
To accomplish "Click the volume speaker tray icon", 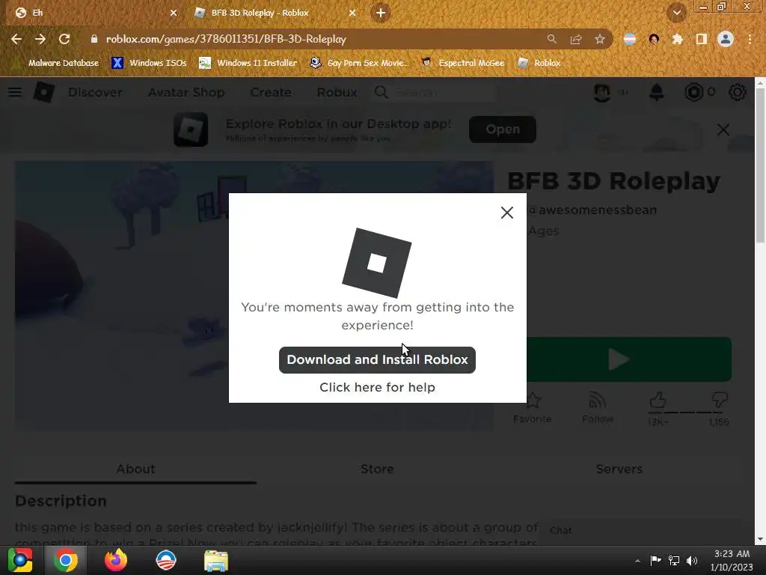I will click(x=692, y=560).
